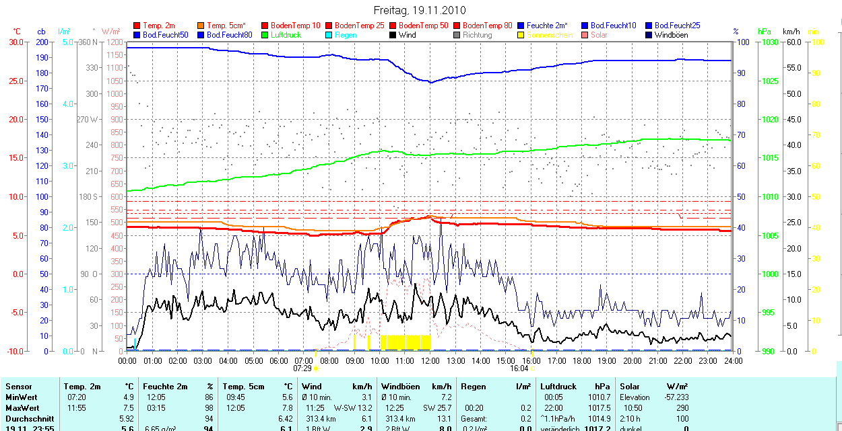
Task: Click the gray Richtung legend square
Action: [457, 34]
